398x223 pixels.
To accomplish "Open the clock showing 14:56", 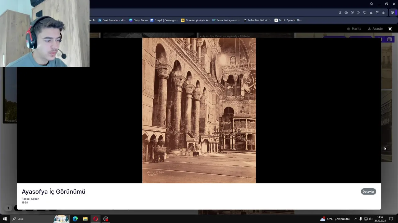I will click(380, 219).
